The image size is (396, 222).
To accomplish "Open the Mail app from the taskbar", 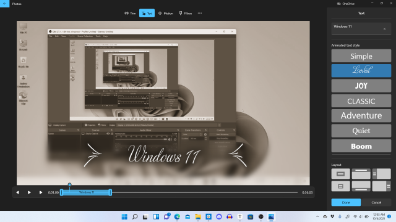I will [x=187, y=216].
